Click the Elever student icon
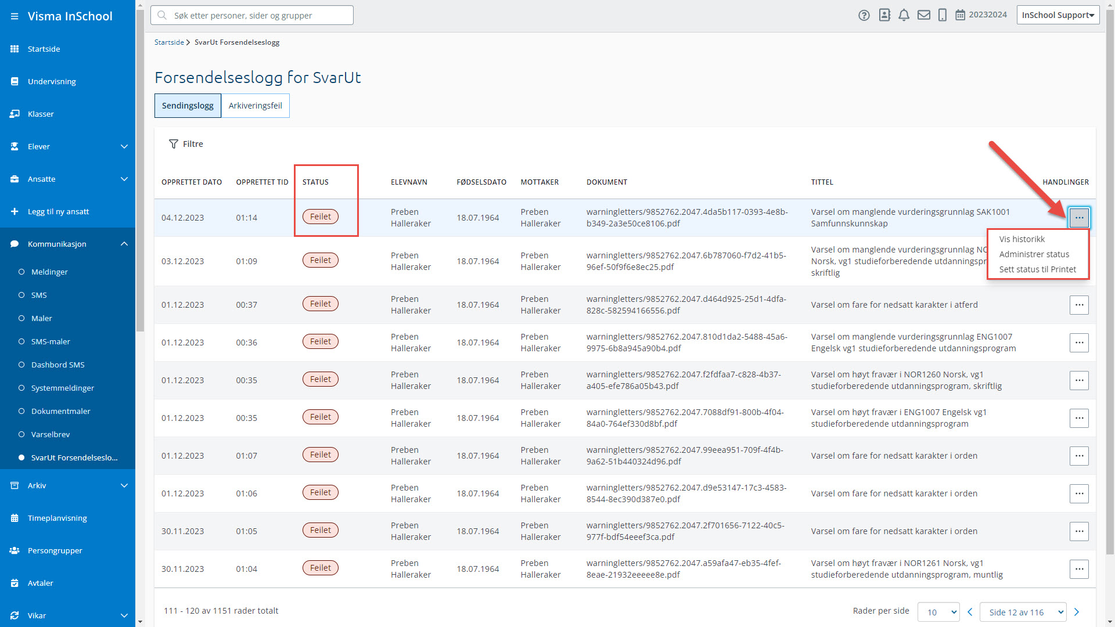1115x627 pixels. point(15,146)
